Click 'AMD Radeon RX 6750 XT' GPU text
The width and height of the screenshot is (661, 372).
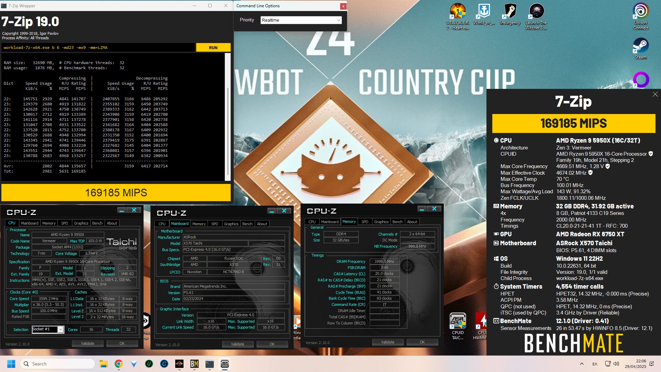[x=590, y=234]
